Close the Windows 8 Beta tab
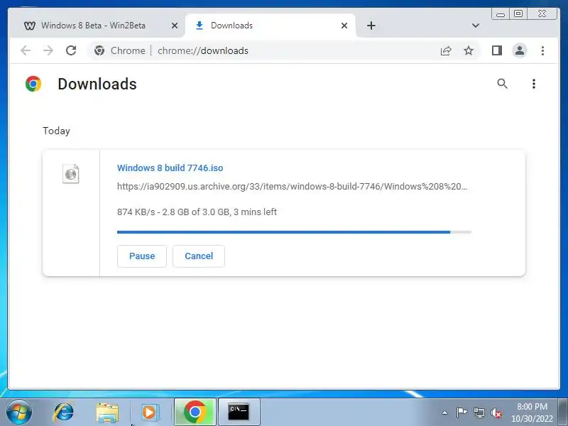The width and height of the screenshot is (568, 426). [175, 26]
